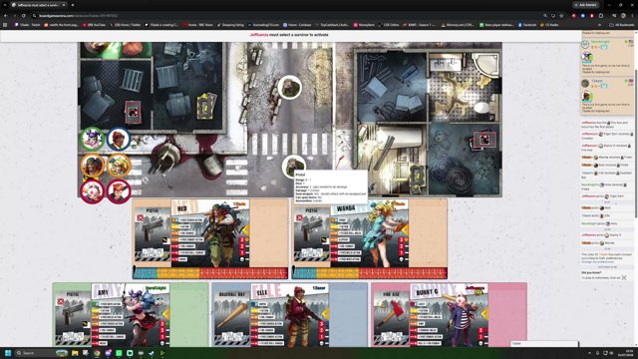Select Amy's survivor token with green ring
The image size is (638, 359).
[93, 139]
